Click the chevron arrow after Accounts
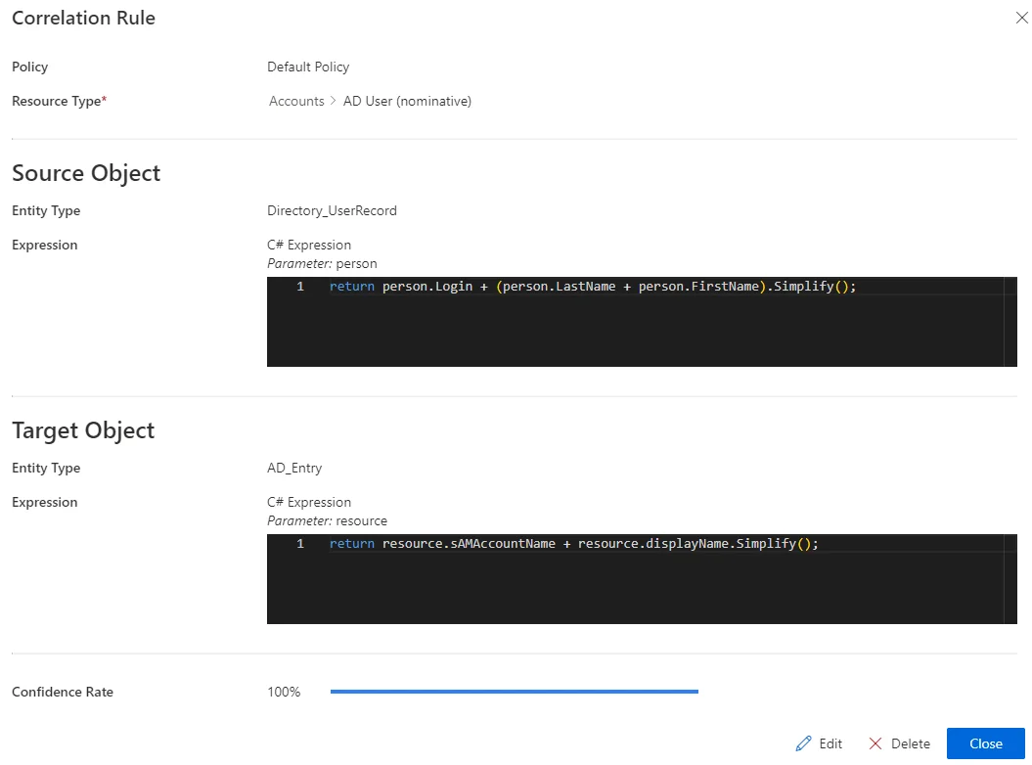 (333, 101)
